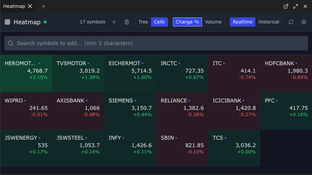Click the green live status dot

[45, 22]
